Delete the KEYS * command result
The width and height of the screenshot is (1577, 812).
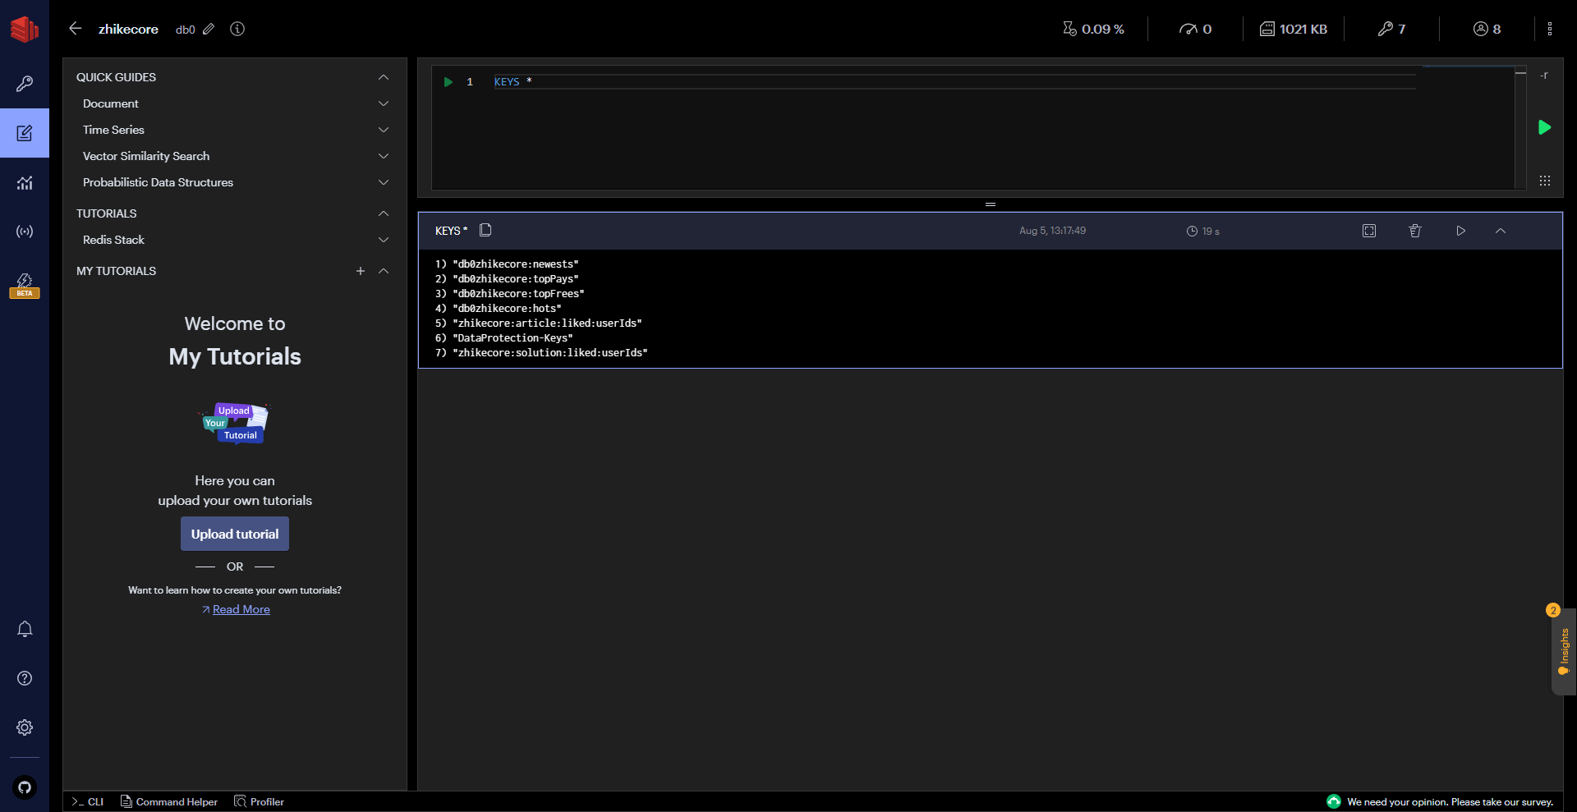click(1415, 231)
